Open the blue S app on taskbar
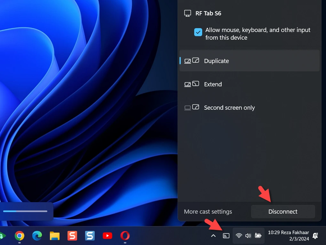This screenshot has width=326, height=245. pyautogui.click(x=90, y=236)
